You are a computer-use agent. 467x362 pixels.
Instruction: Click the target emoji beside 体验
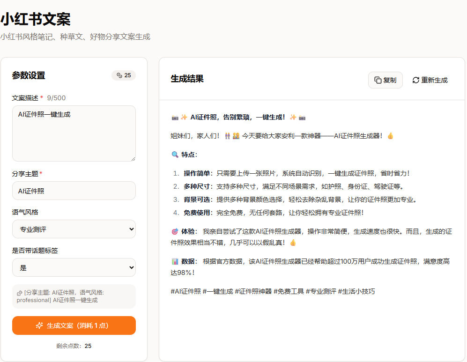pos(175,231)
